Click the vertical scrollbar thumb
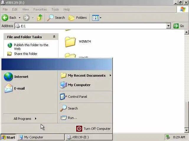The width and height of the screenshot is (189, 141). click(186, 115)
